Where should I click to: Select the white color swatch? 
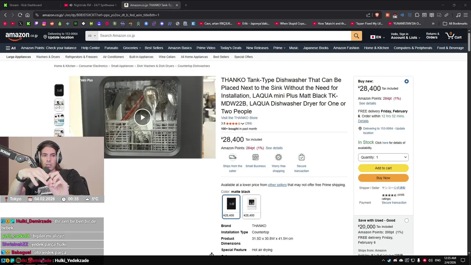coord(251,206)
